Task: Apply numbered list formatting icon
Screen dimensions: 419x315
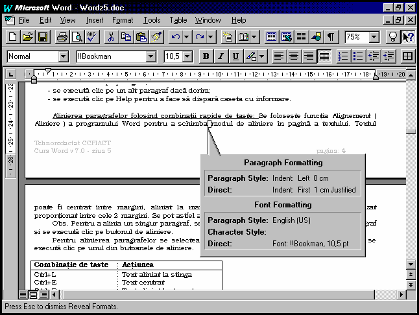Action: [x=343, y=56]
